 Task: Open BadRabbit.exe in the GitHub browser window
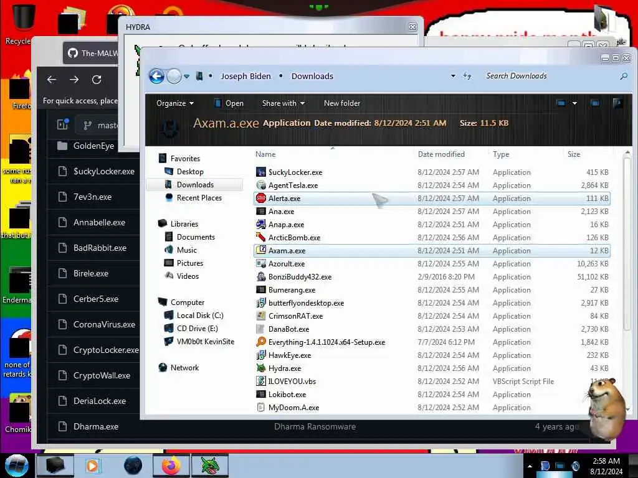[100, 248]
